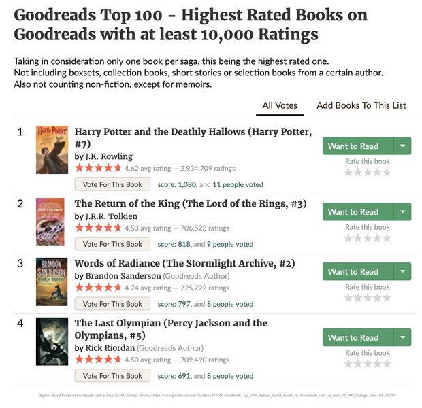Rate Harry Potter using its star rating widget
The width and height of the screenshot is (422, 408).
pyautogui.click(x=368, y=173)
